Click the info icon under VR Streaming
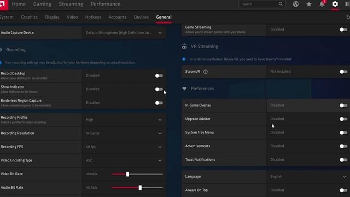This screenshot has height=197, width=350. [184, 59]
